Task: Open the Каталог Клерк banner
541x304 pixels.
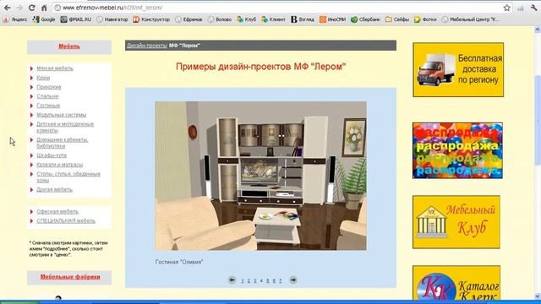Action: click(456, 283)
